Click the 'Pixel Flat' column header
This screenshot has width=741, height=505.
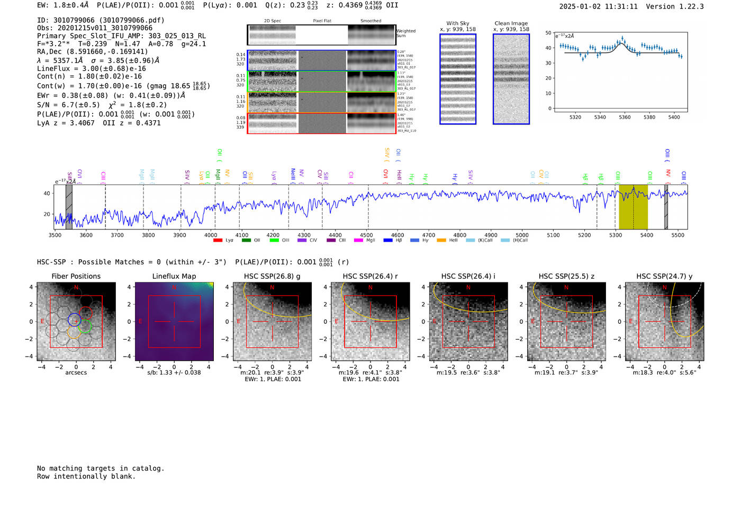coord(322,21)
